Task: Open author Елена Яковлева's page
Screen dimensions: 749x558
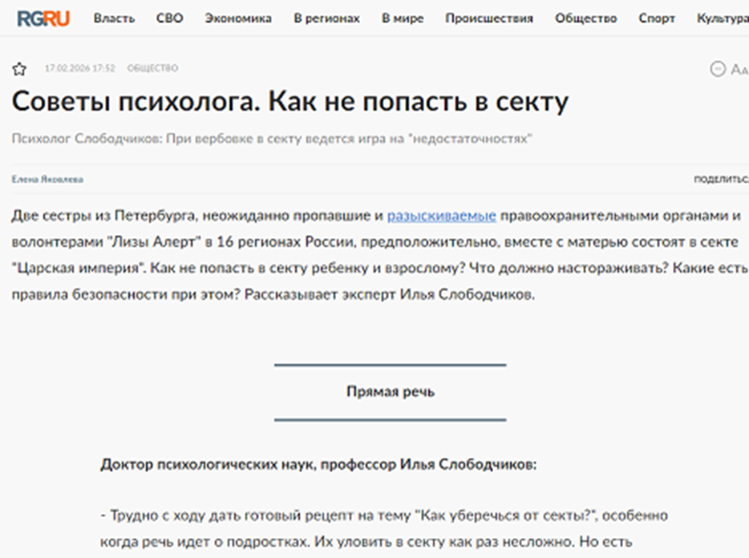Action: click(x=47, y=180)
